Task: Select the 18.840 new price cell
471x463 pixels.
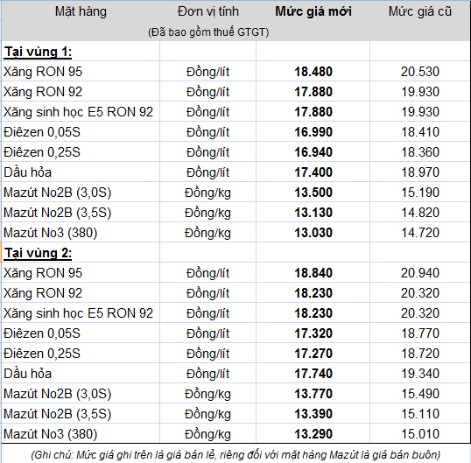Action: tap(313, 273)
